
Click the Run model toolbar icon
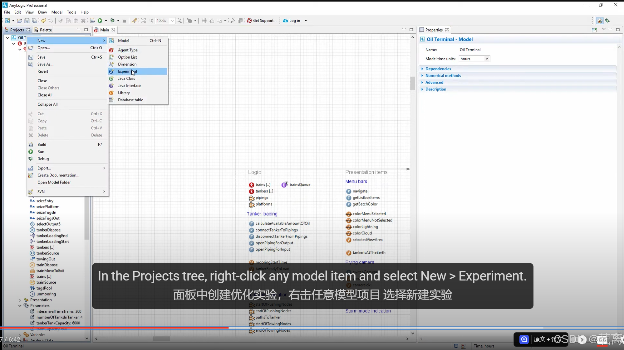(x=100, y=21)
